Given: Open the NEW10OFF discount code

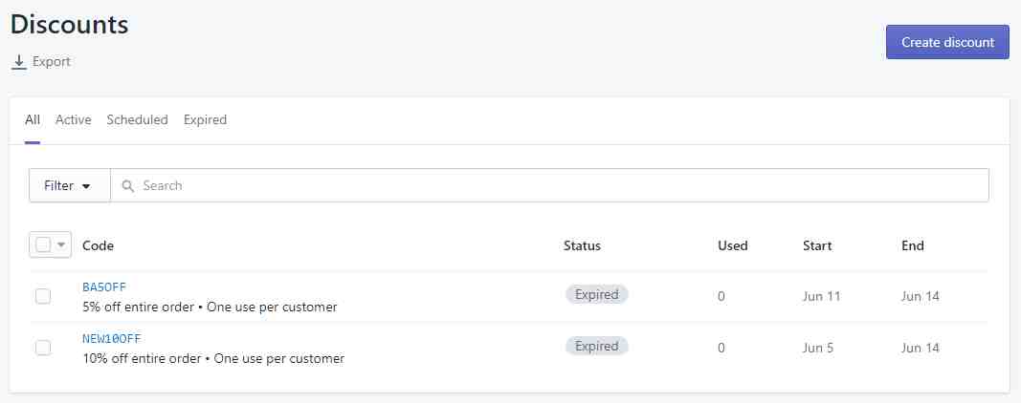Looking at the screenshot, I should tap(112, 338).
